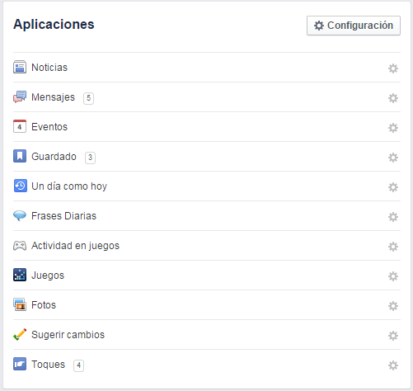The height and width of the screenshot is (391, 413).
Task: Click the Guardado count badge
Action: 90,158
